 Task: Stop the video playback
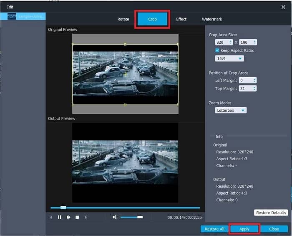(x=77, y=217)
